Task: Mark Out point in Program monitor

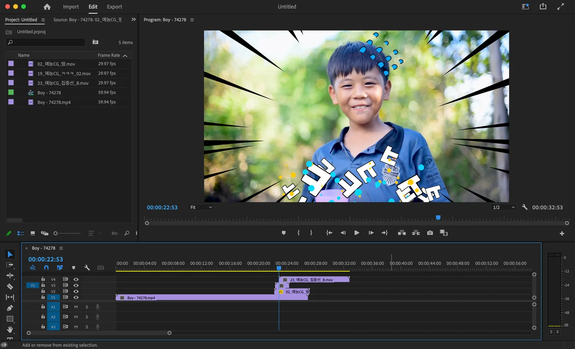Action: 311,233
